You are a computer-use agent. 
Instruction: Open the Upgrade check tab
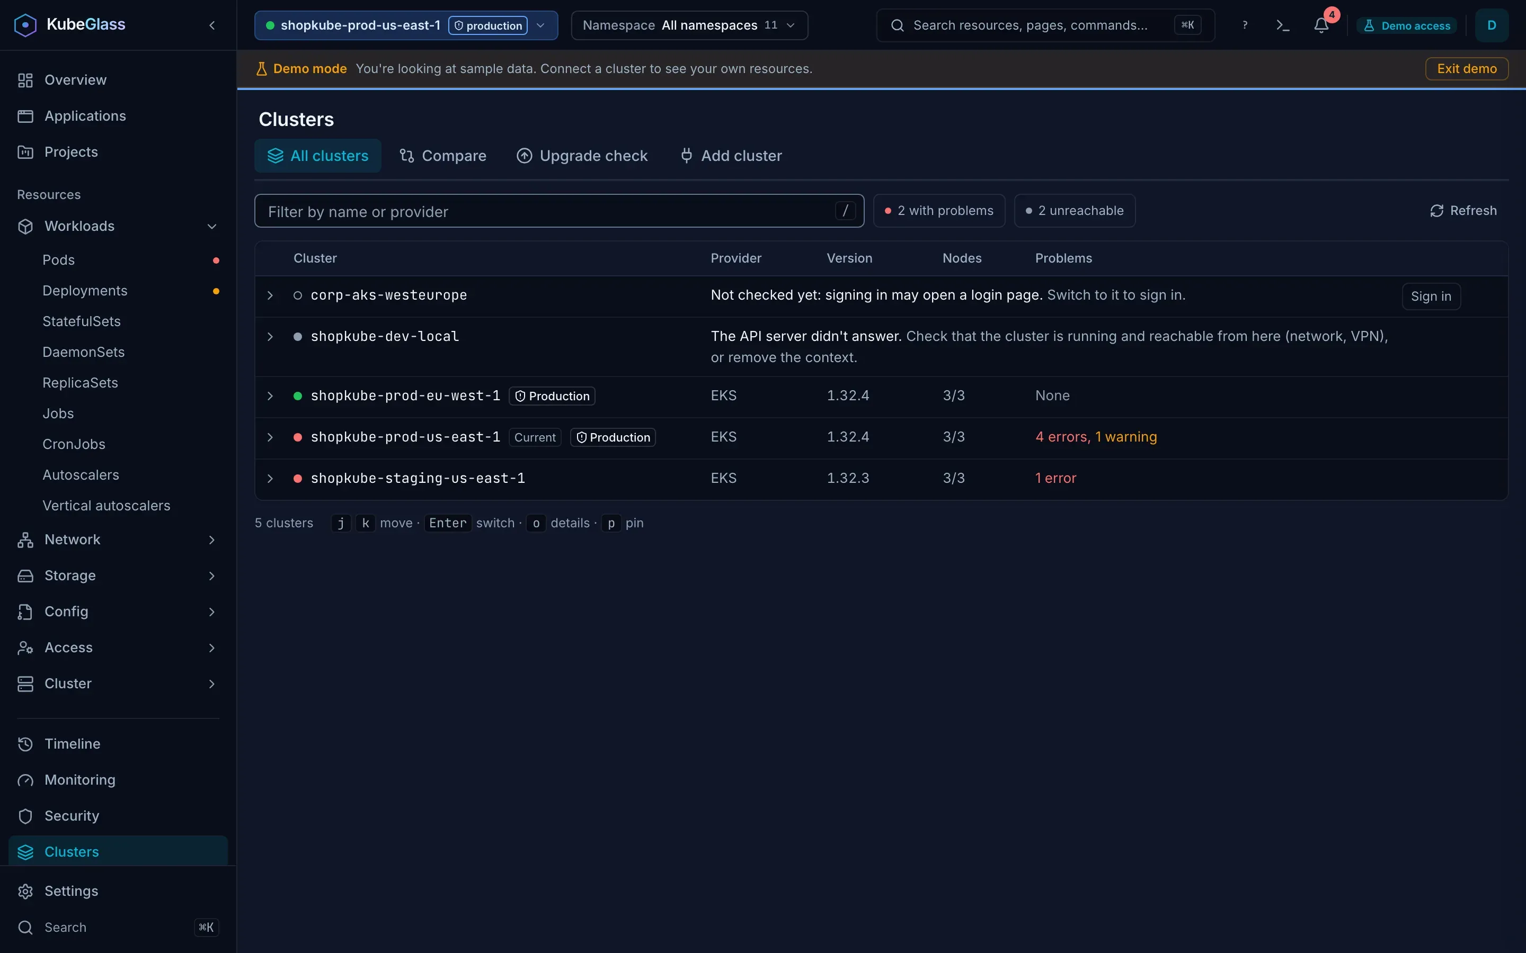(582, 156)
